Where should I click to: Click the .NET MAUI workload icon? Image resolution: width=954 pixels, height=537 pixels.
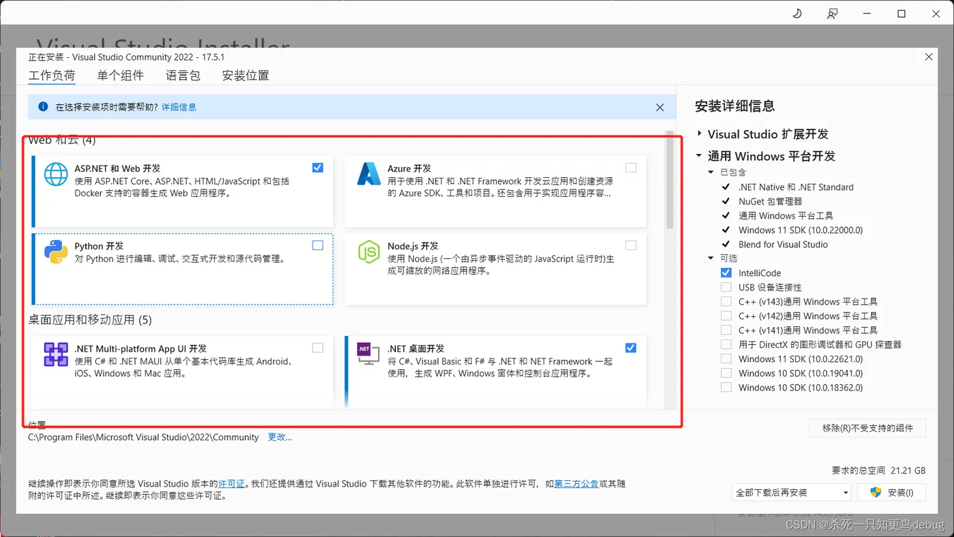56,354
